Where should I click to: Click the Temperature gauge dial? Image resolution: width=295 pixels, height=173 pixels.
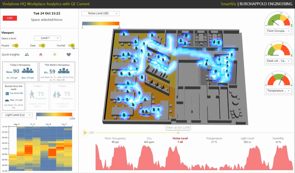[279, 80]
